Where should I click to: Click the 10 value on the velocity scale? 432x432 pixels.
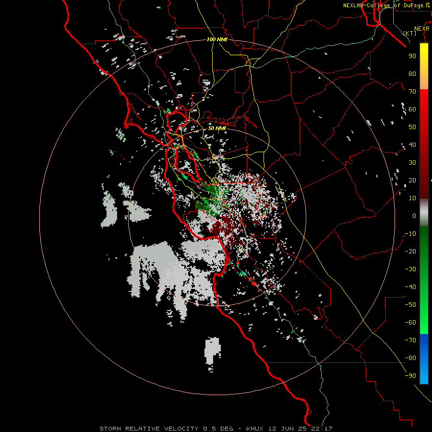tap(412, 198)
